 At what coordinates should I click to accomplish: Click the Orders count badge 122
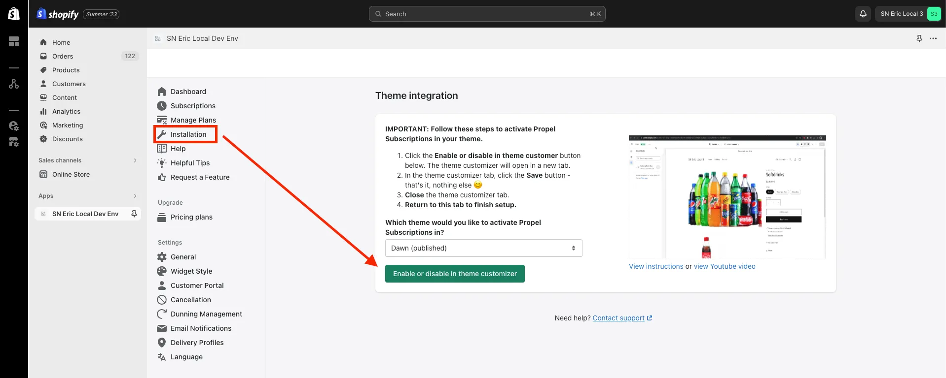130,56
